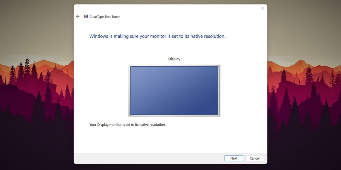Click the 'Display' label above the monitor
Viewport: 341px width, 170px height.
pos(174,59)
